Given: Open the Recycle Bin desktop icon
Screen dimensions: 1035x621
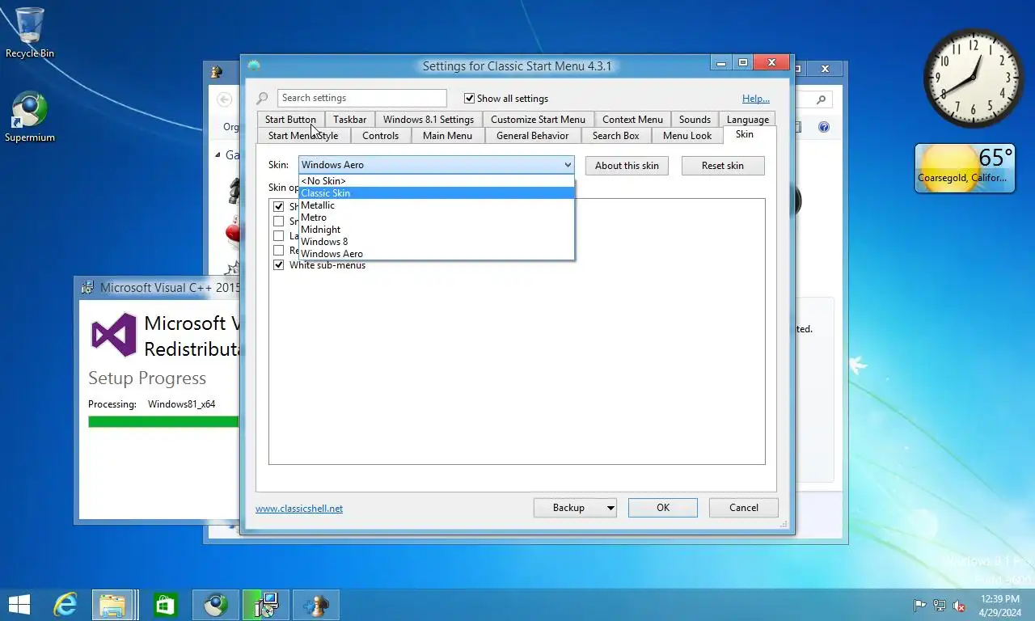Looking at the screenshot, I should (x=30, y=32).
